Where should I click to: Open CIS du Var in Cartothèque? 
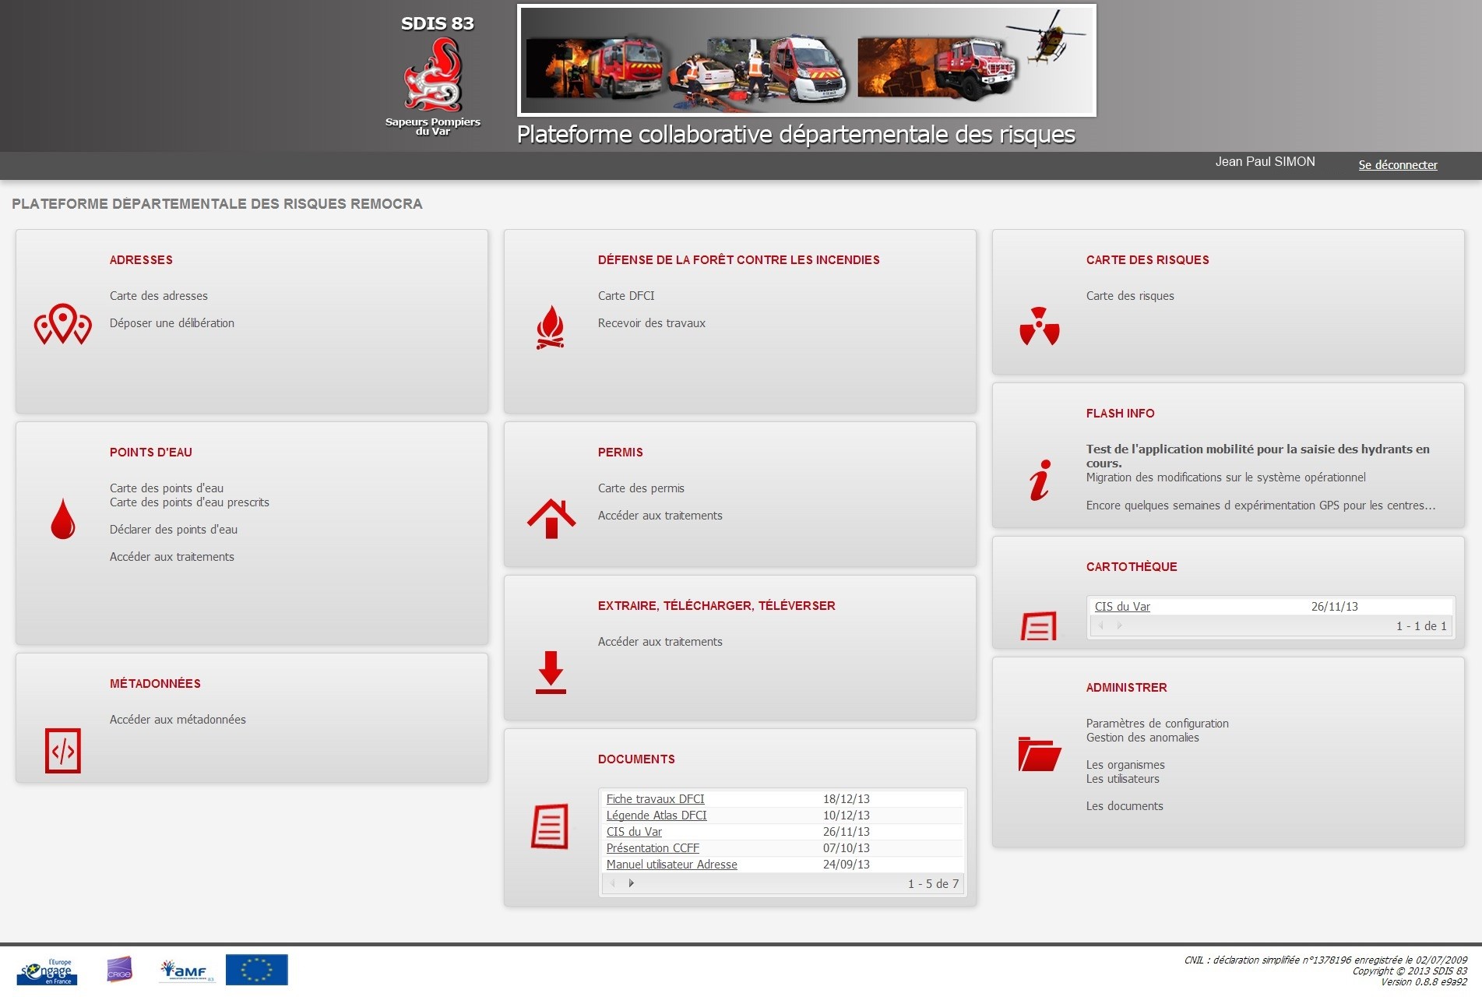1122,607
